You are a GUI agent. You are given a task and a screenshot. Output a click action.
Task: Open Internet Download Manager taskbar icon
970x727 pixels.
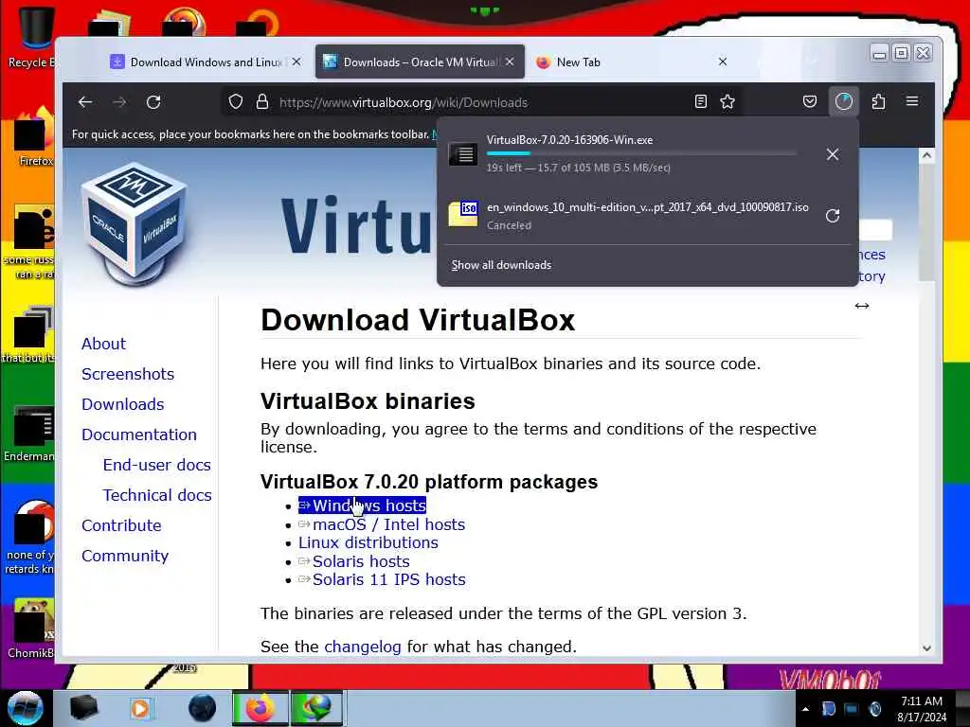click(316, 708)
